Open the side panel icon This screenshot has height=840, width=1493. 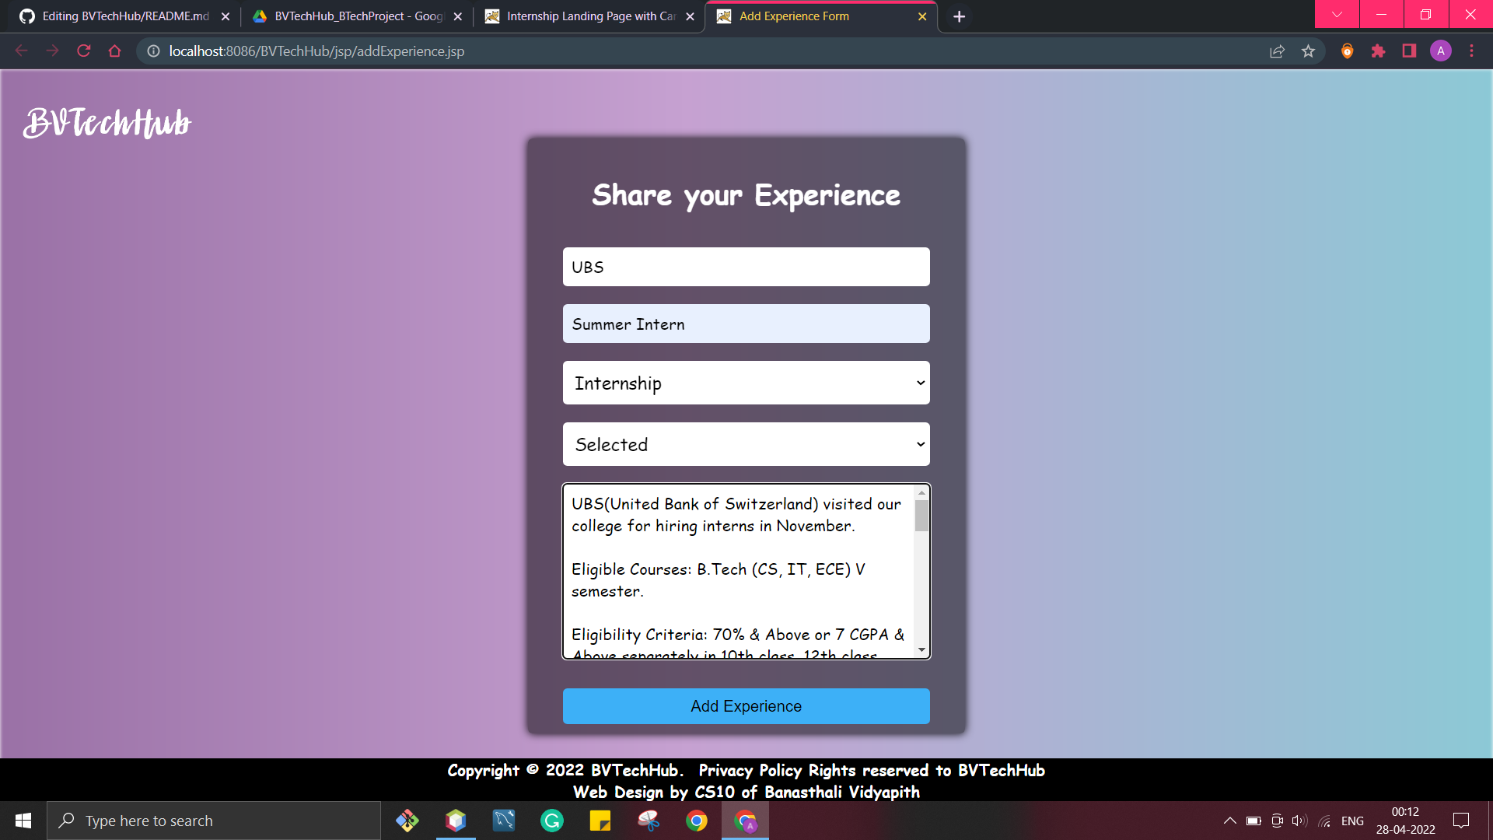(x=1409, y=51)
